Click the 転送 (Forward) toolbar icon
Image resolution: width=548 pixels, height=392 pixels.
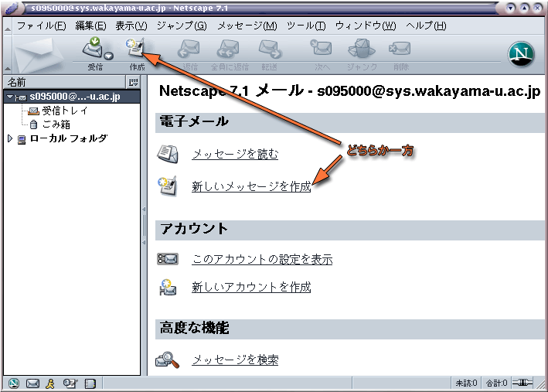coord(270,49)
